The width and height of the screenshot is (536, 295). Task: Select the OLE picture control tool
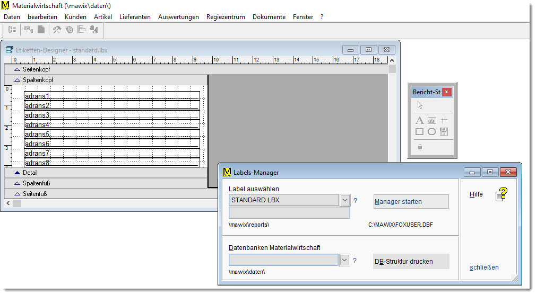(444, 132)
